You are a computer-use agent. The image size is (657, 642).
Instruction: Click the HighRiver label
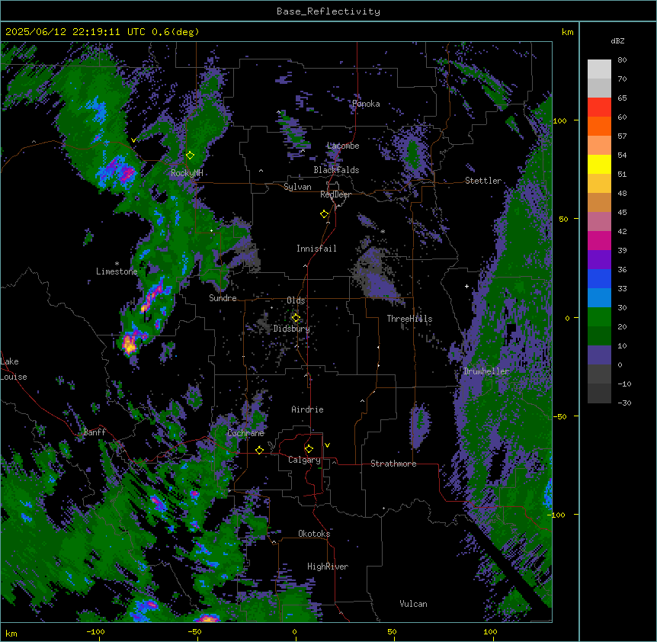[328, 567]
